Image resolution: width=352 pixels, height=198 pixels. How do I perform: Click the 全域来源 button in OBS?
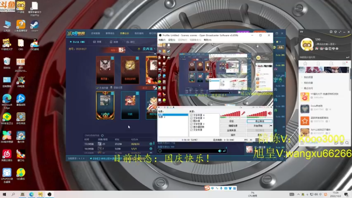coord(233,130)
